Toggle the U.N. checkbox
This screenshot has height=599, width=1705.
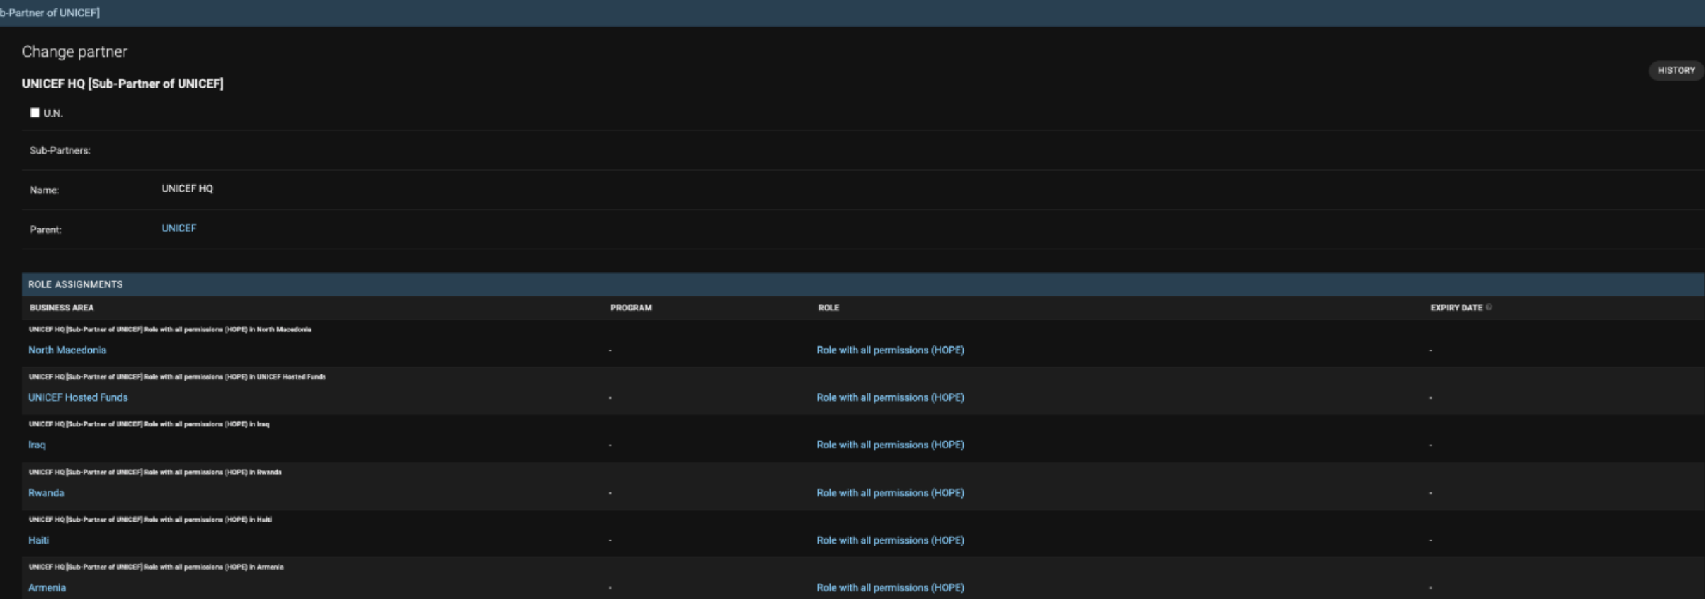coord(34,112)
